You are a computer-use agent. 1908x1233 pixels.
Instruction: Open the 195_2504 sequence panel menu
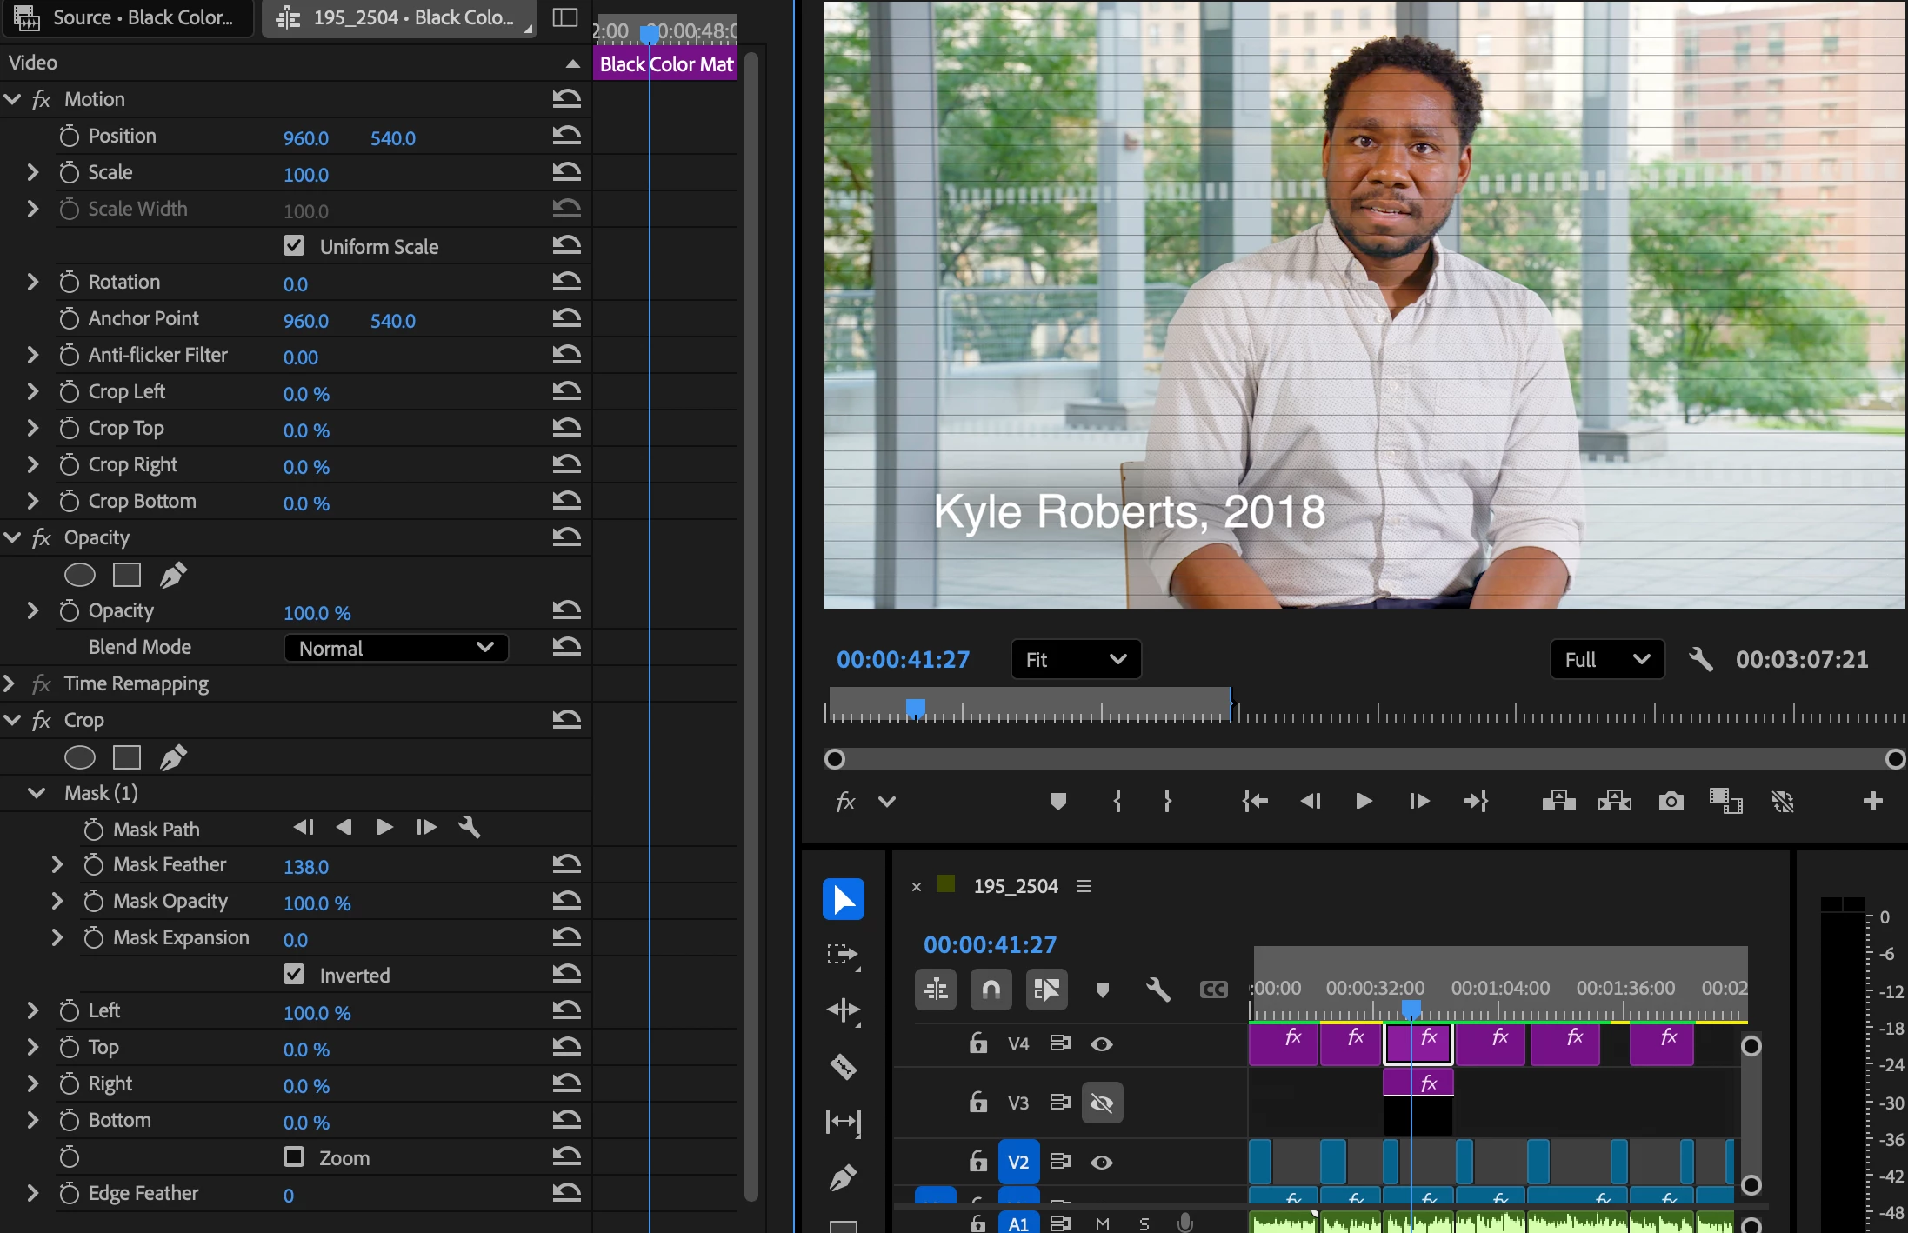coord(1084,886)
